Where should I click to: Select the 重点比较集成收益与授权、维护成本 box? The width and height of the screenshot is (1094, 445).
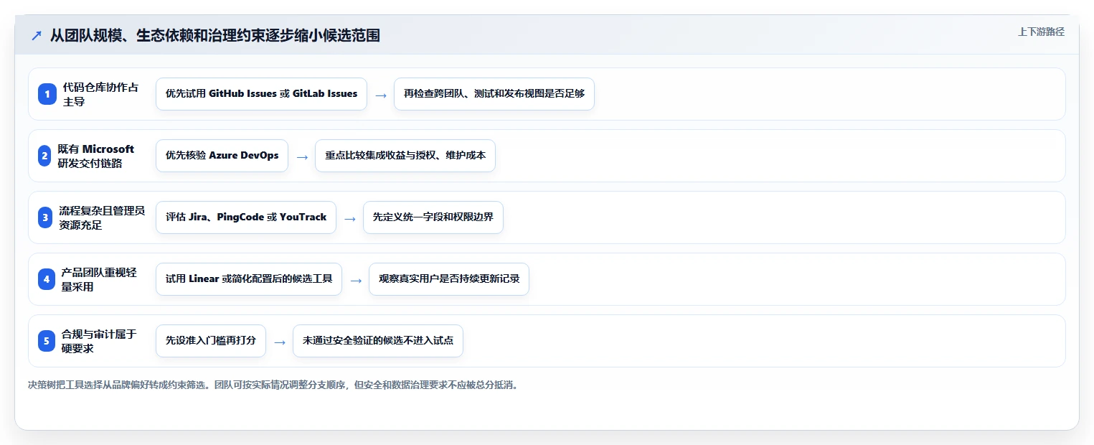point(405,156)
